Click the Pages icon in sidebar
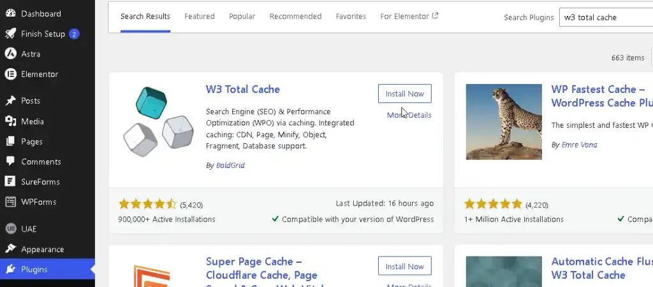This screenshot has width=653, height=287. [10, 141]
